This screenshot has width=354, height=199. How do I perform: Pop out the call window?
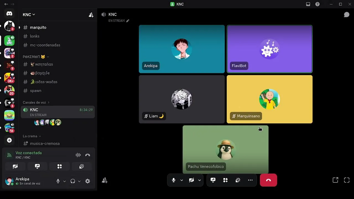pos(335,180)
